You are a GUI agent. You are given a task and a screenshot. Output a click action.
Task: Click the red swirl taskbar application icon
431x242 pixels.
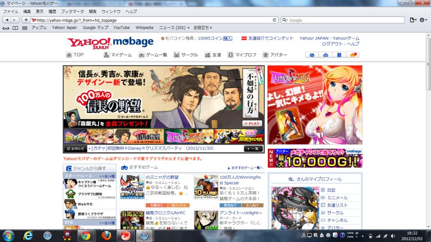[x=125, y=236]
